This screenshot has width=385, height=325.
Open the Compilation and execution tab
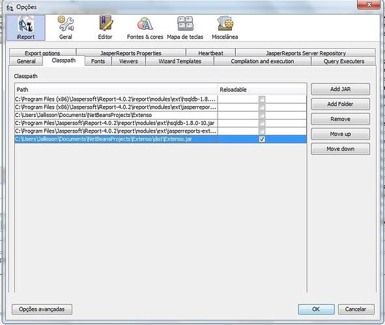click(263, 61)
